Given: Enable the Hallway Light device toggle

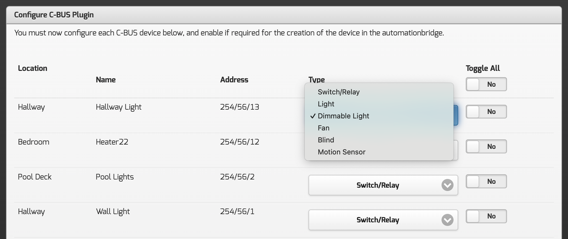Looking at the screenshot, I should click(x=486, y=112).
